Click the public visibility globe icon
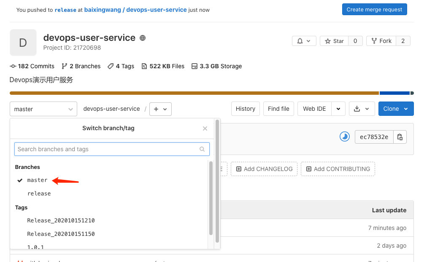This screenshot has width=443, height=262. (x=143, y=38)
